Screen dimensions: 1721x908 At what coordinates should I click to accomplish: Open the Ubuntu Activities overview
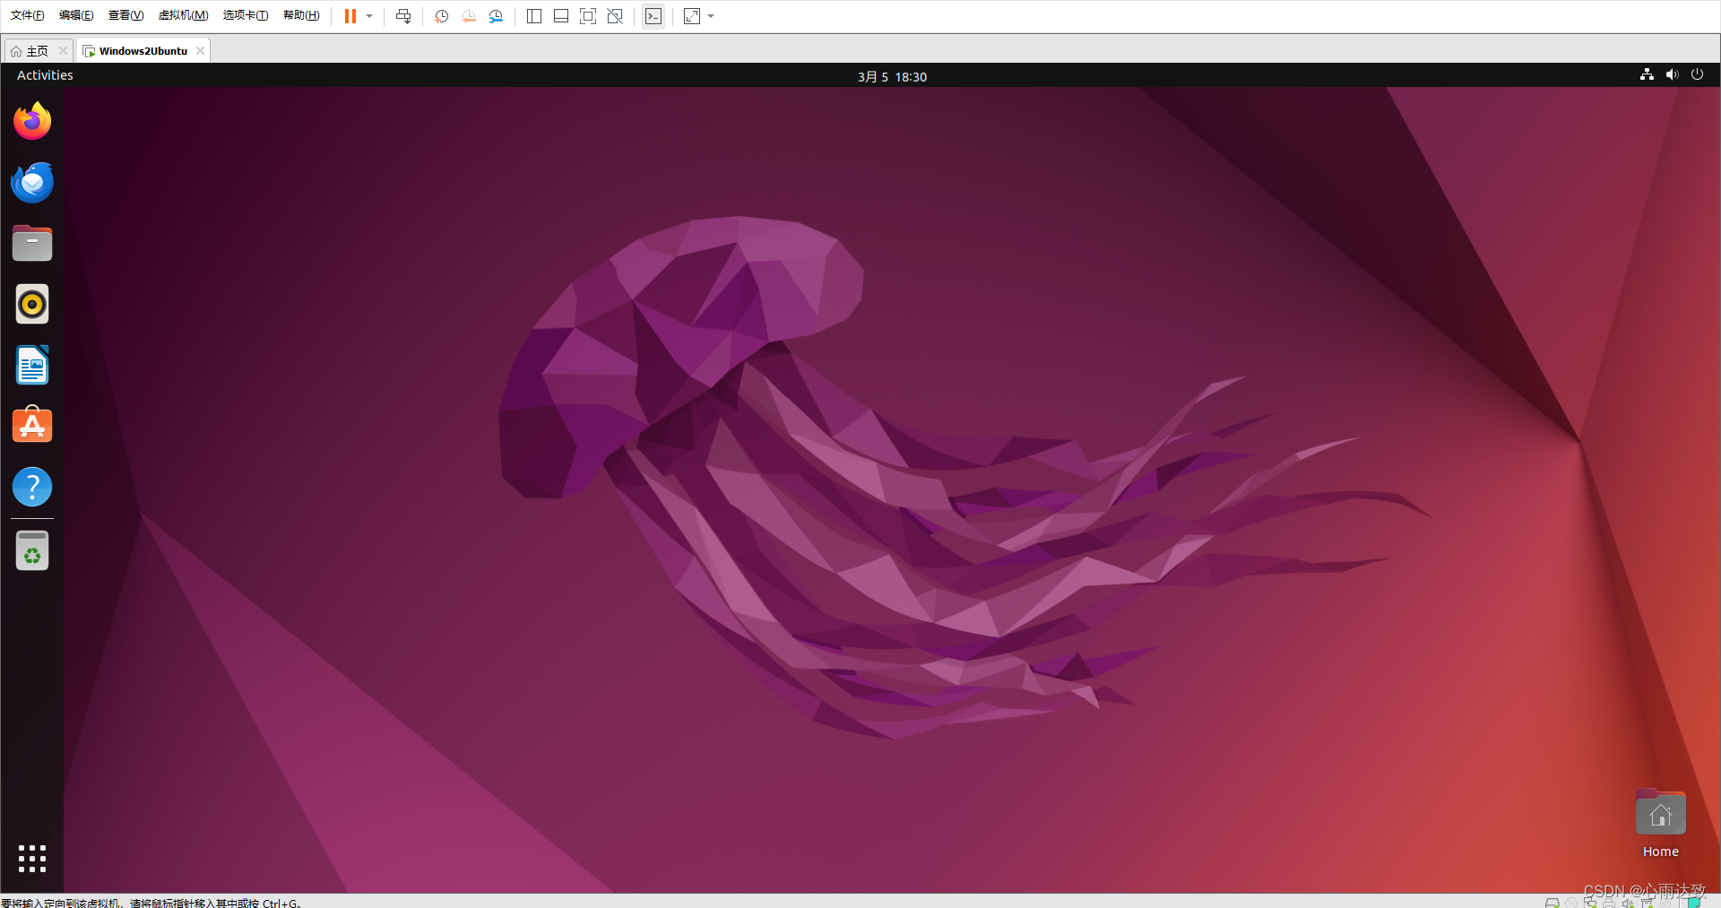click(x=45, y=75)
